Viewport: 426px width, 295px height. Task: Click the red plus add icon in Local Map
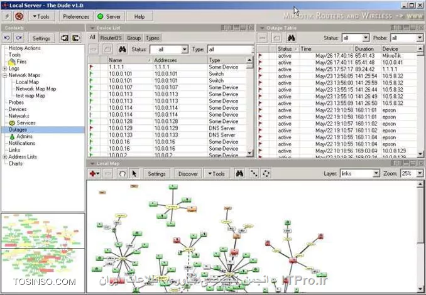click(x=94, y=173)
